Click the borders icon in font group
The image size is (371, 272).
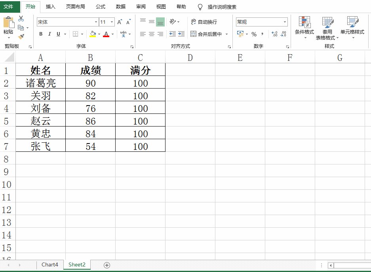click(x=76, y=34)
